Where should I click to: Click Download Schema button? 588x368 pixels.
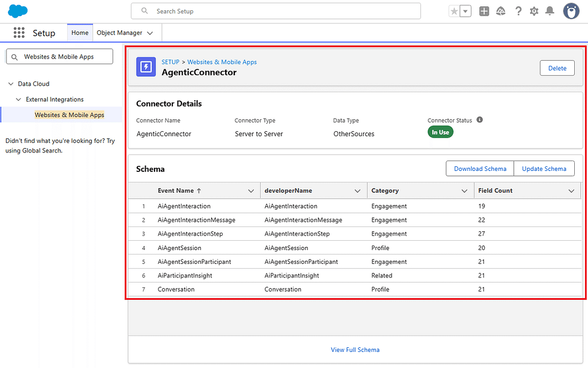pos(480,169)
